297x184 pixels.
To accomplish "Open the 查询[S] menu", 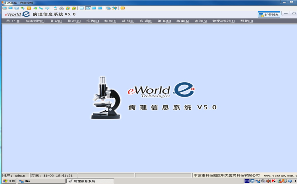I will tap(201, 21).
